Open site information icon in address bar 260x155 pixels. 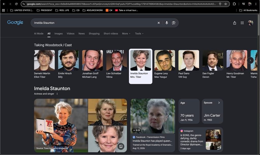tap(24, 4)
